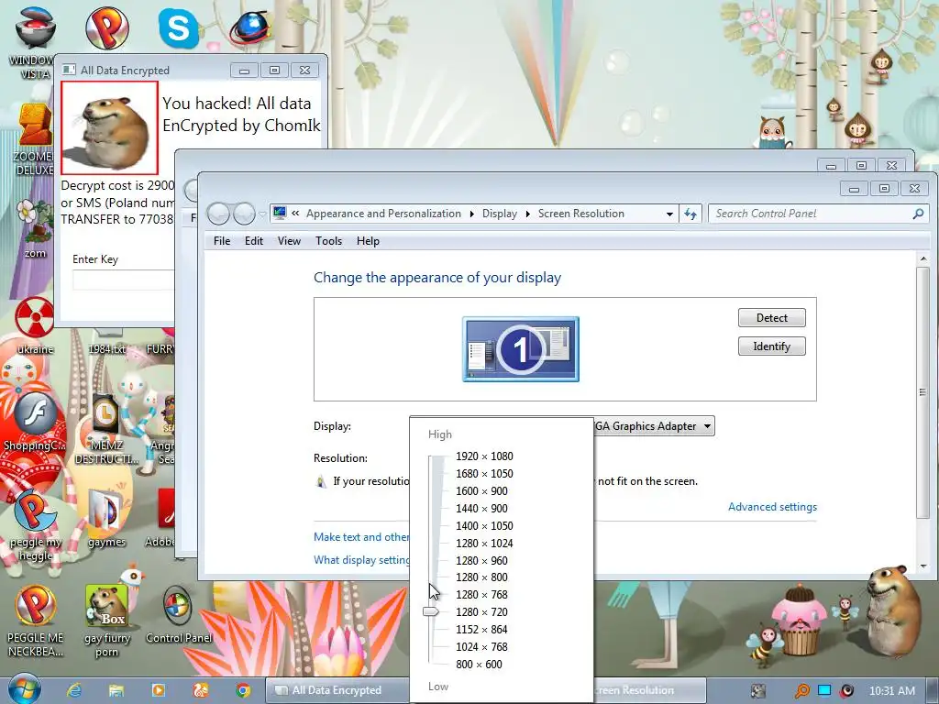
Task: Click the blue monitor tray icon
Action: click(824, 690)
